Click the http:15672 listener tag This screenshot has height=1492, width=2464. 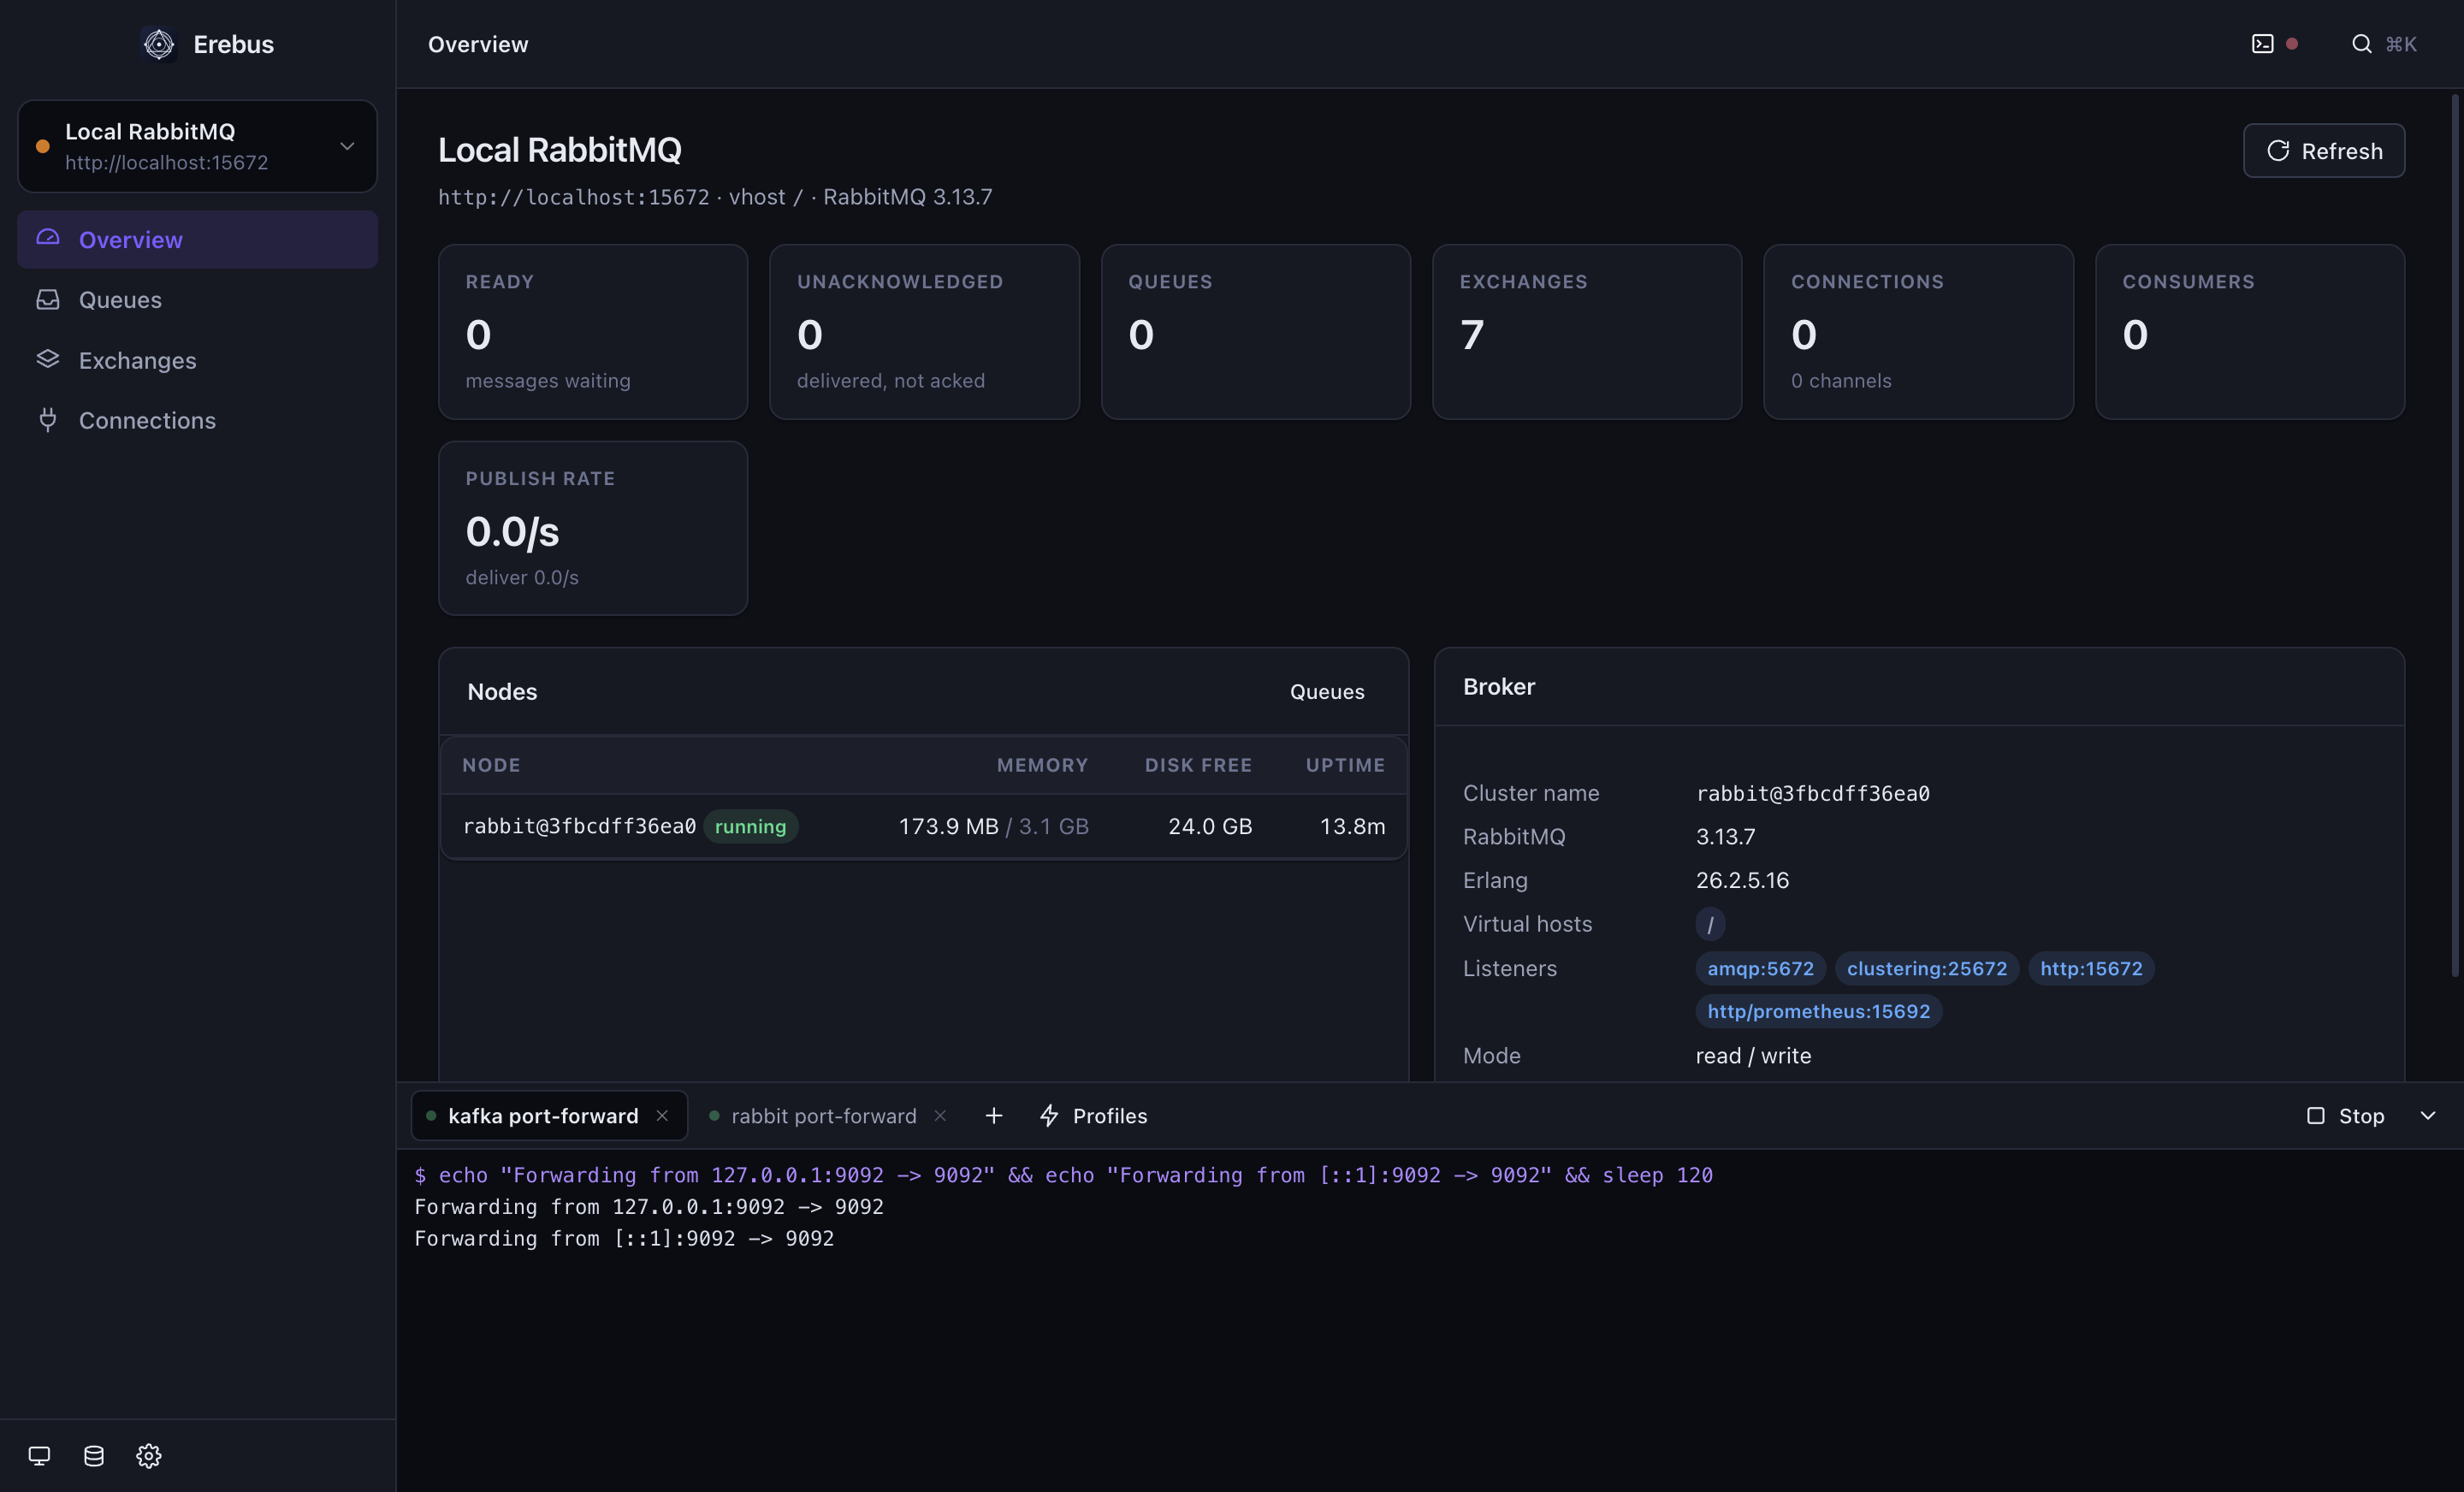tap(2091, 968)
